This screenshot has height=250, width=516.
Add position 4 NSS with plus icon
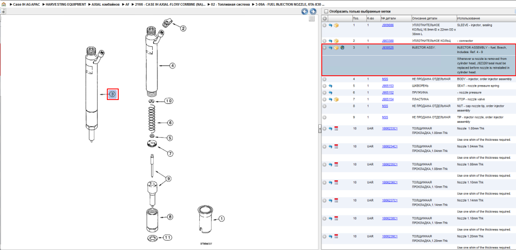click(325, 79)
